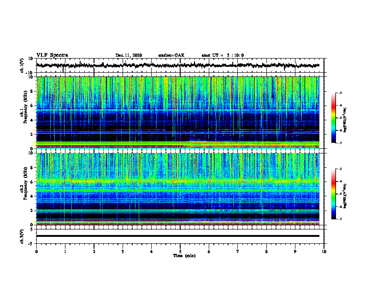Click the "-7" label on ch.1 color bar
This screenshot has width=365, height=282.
(x=340, y=143)
